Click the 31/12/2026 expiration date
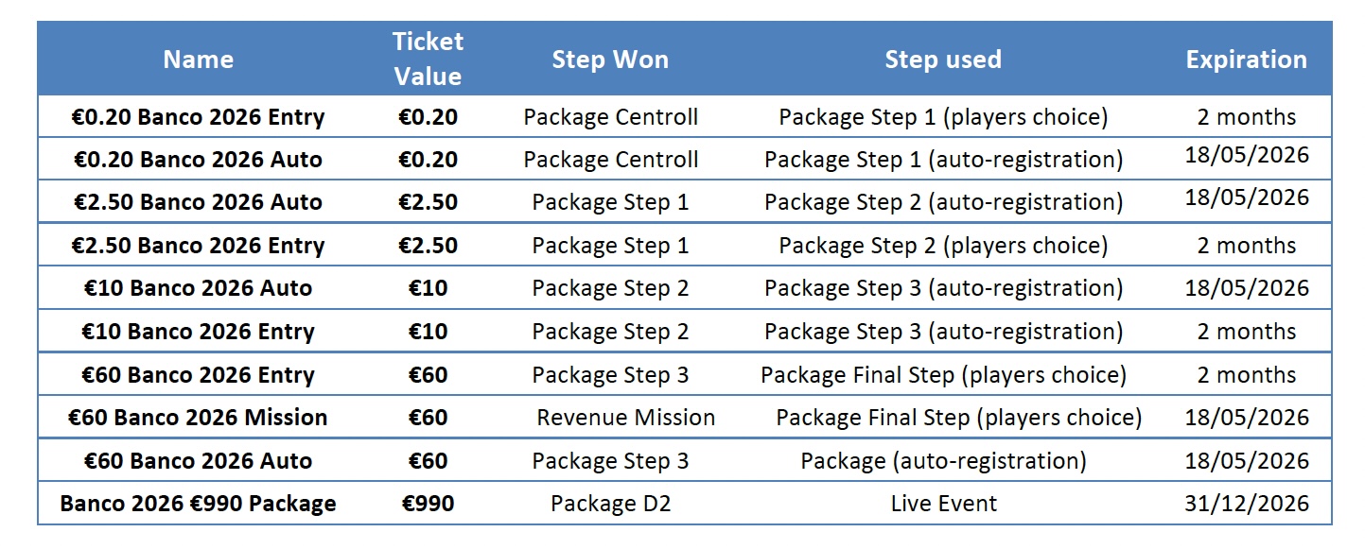 click(x=1246, y=504)
